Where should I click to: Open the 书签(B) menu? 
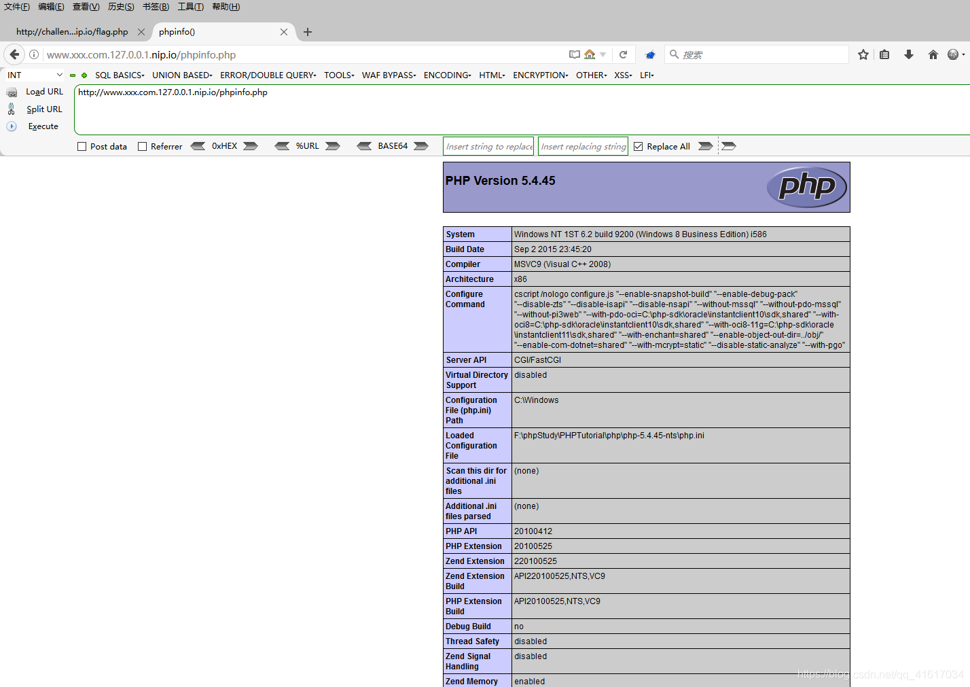click(x=156, y=7)
